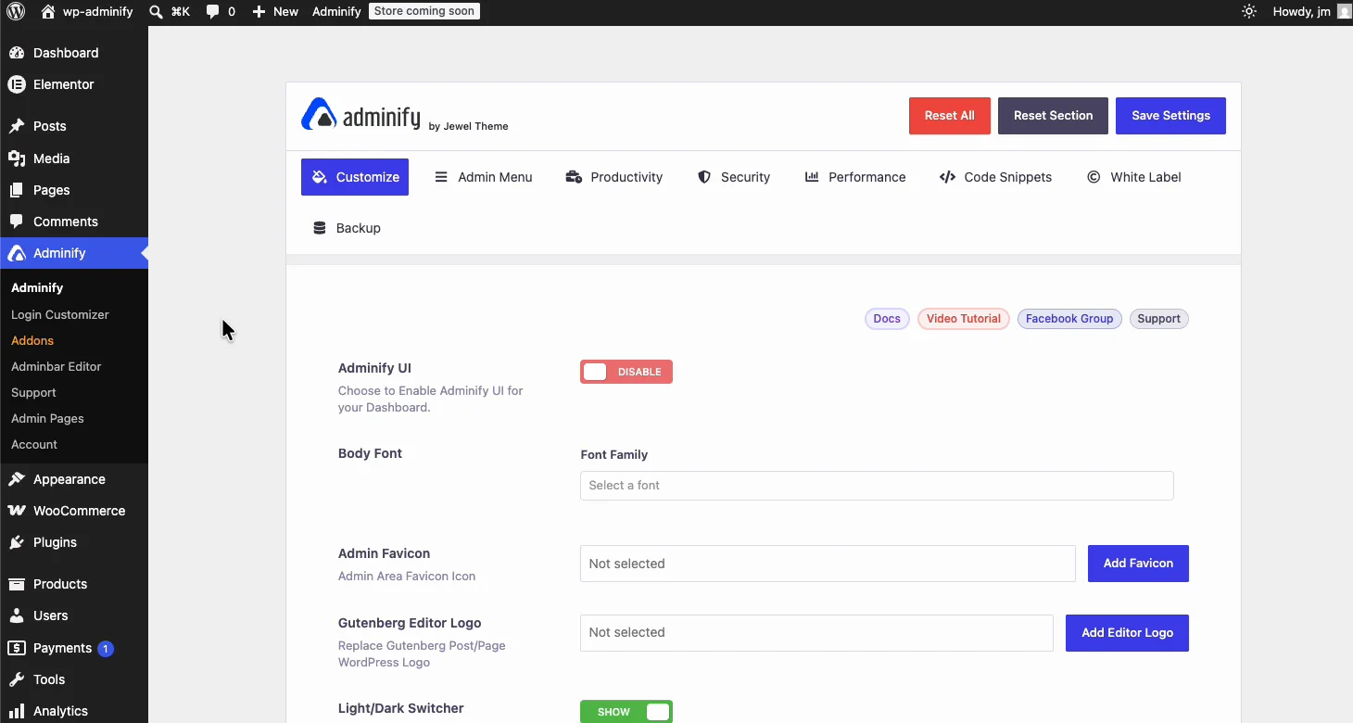The height and width of the screenshot is (723, 1353).
Task: Switch to the Code Snippets tab
Action: click(x=996, y=177)
